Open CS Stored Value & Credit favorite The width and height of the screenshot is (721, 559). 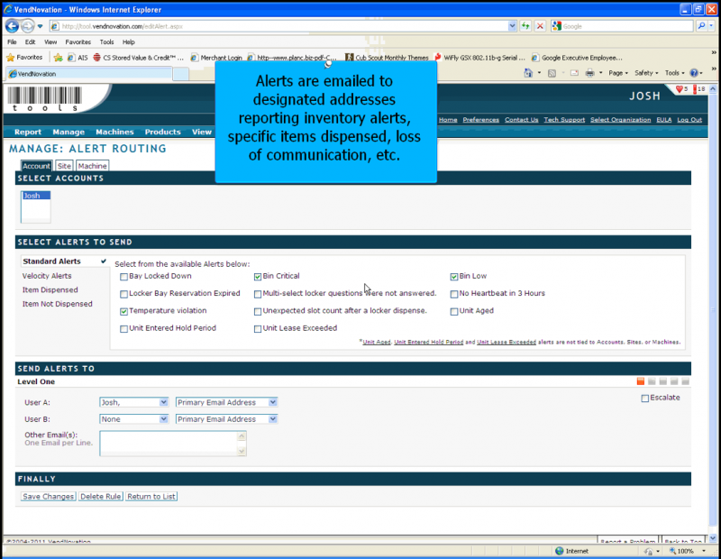[139, 58]
